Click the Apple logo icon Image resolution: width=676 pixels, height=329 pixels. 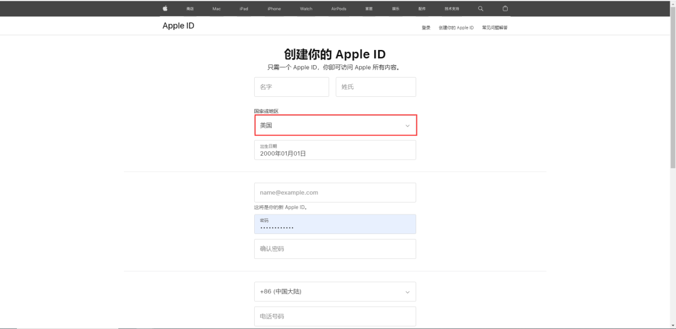[x=165, y=9]
